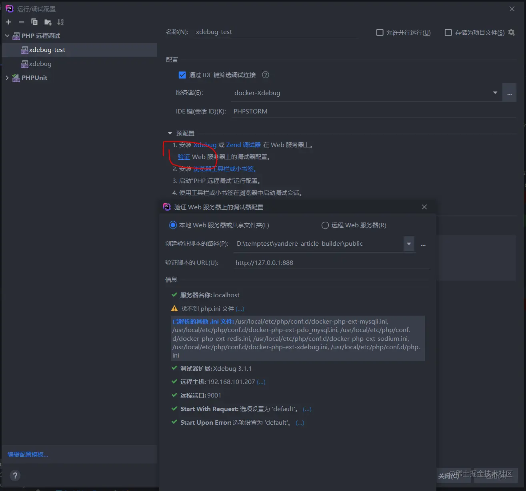Open help tooltip next to IDE 键筛选调试连接

[265, 75]
